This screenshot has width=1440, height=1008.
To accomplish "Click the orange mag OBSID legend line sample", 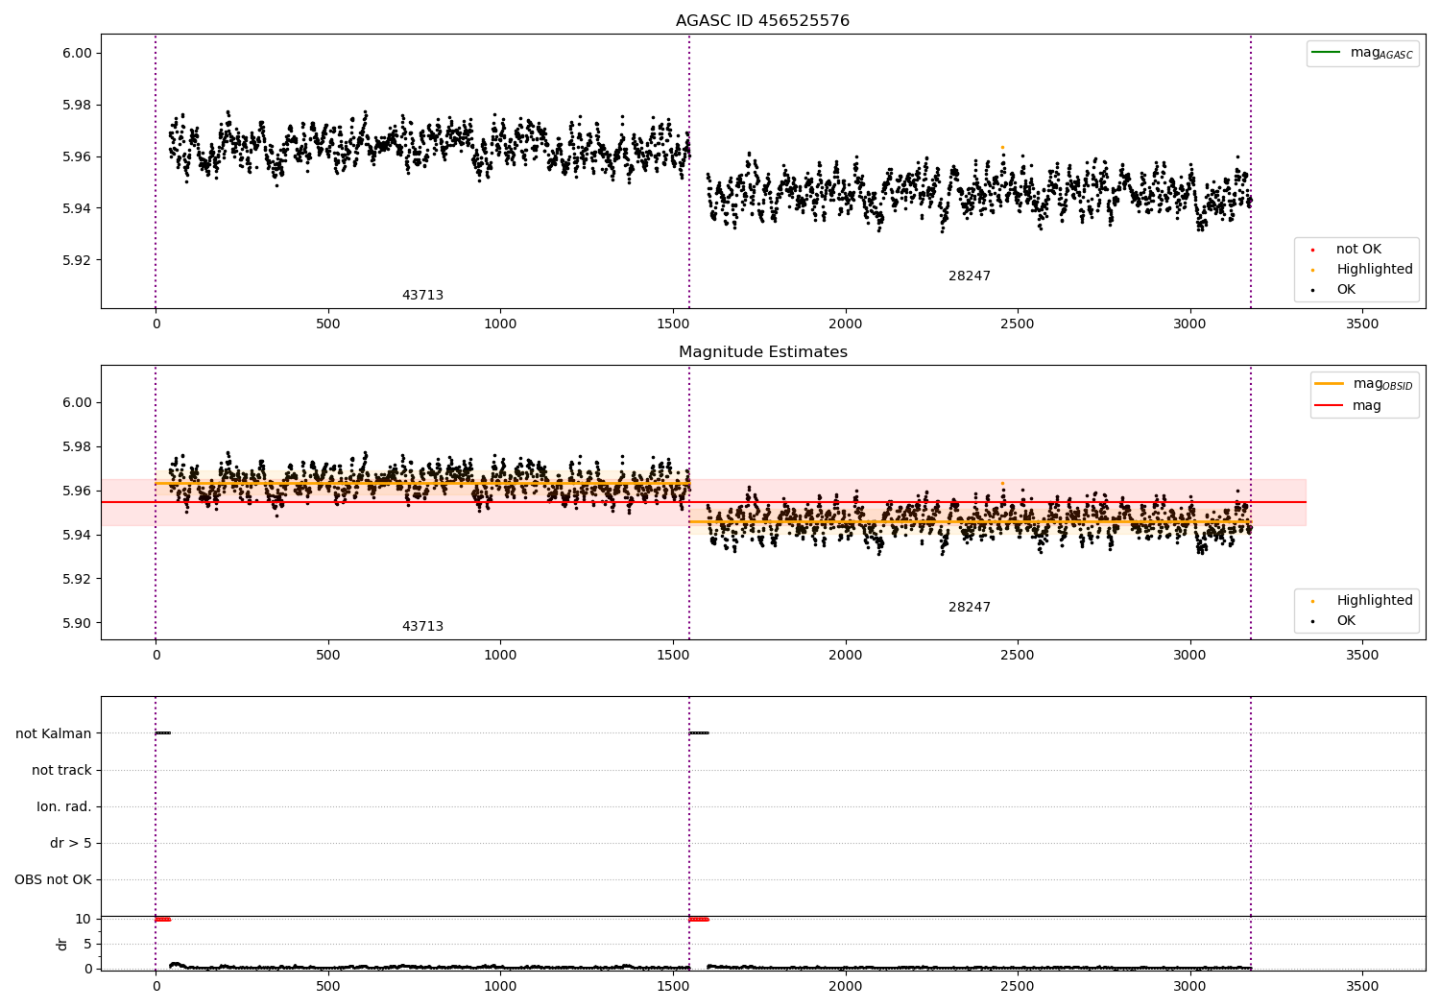I will point(1329,383).
